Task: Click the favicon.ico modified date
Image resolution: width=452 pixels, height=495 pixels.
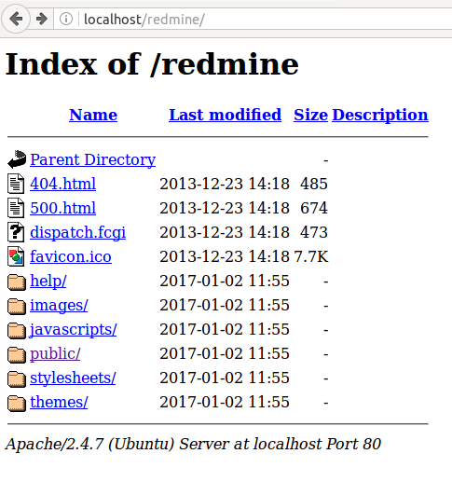Action: [x=225, y=256]
